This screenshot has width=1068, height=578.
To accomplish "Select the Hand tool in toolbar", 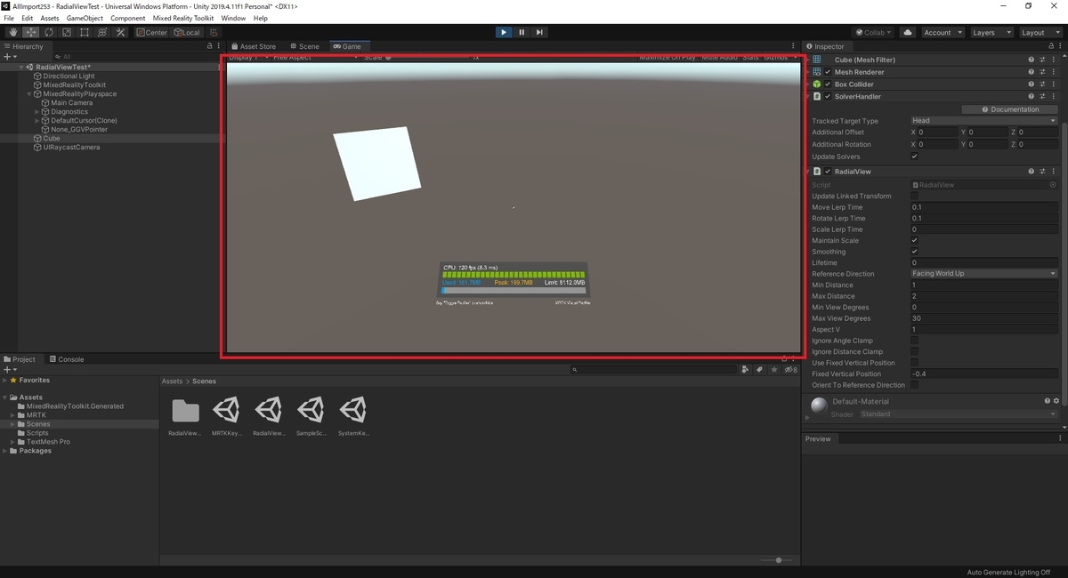I will click(x=12, y=33).
